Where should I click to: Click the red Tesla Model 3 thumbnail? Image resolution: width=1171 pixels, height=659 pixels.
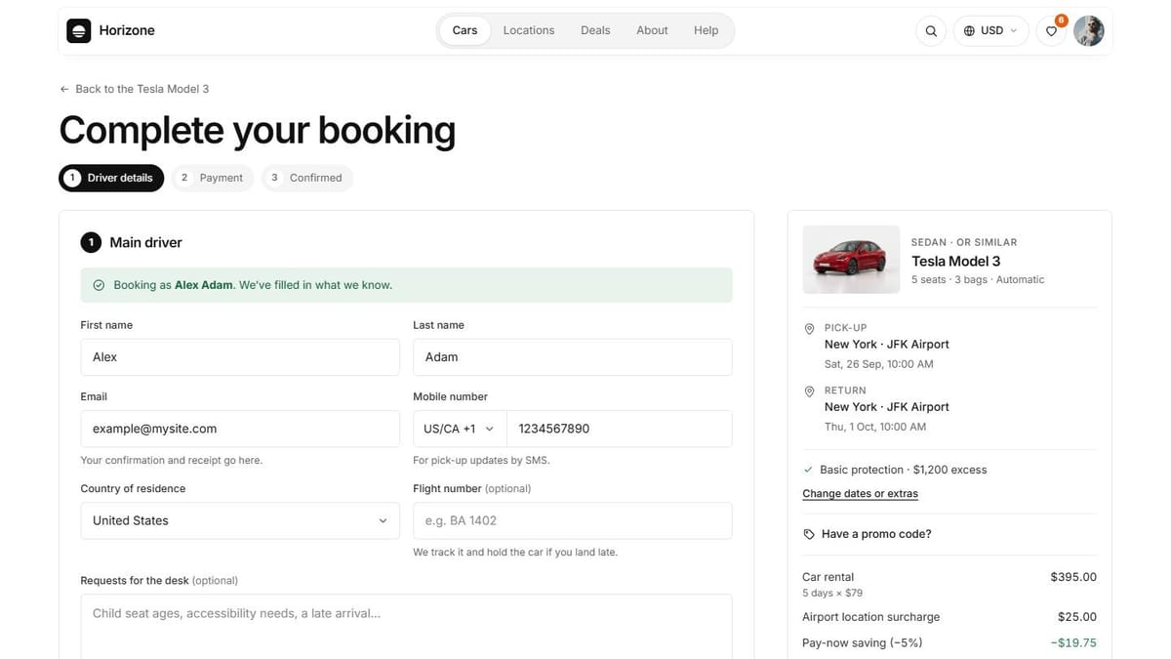coord(851,260)
